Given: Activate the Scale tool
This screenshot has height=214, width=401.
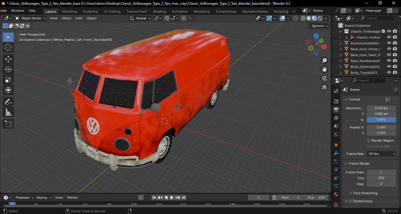Looking at the screenshot, I should (8, 80).
